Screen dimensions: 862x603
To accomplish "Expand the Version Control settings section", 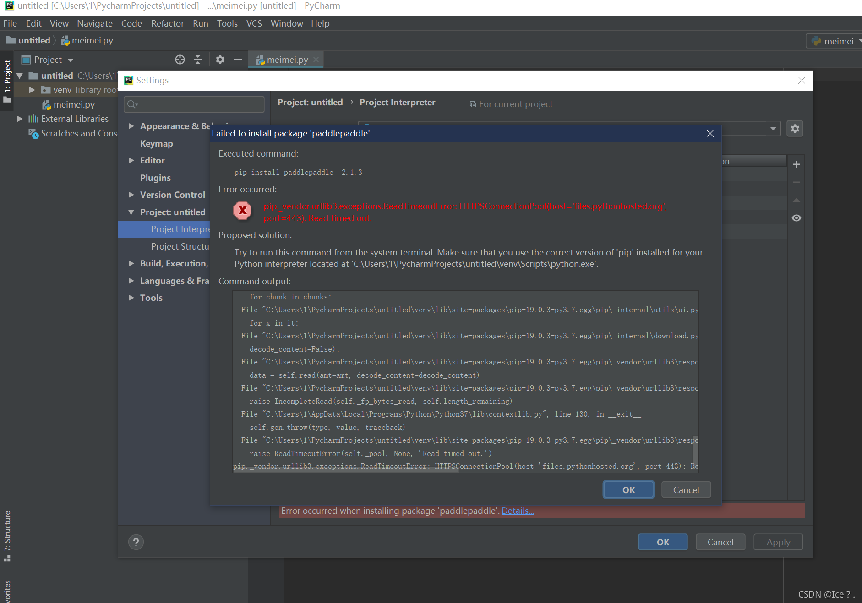I will (x=131, y=195).
